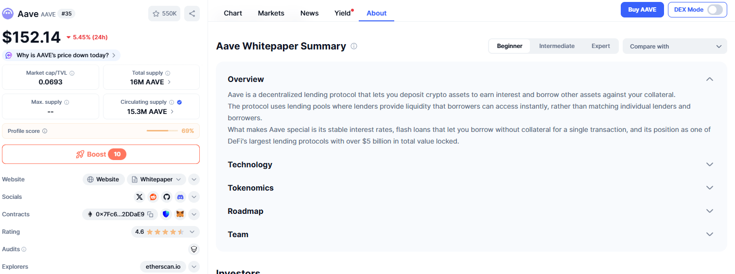The width and height of the screenshot is (735, 274).
Task: Click the Profile score 69% progress bar
Action: 163,131
